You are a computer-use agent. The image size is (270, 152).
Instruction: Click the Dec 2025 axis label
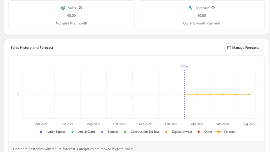click(x=145, y=124)
